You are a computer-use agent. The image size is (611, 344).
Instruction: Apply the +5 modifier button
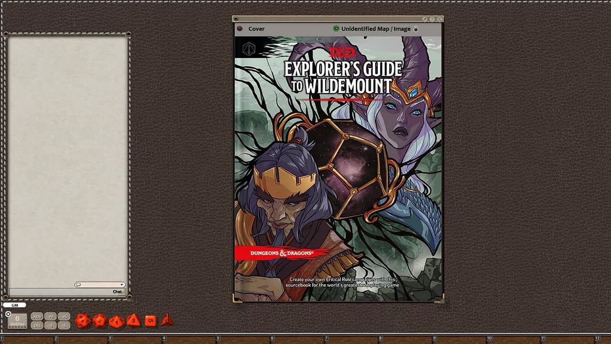(63, 316)
